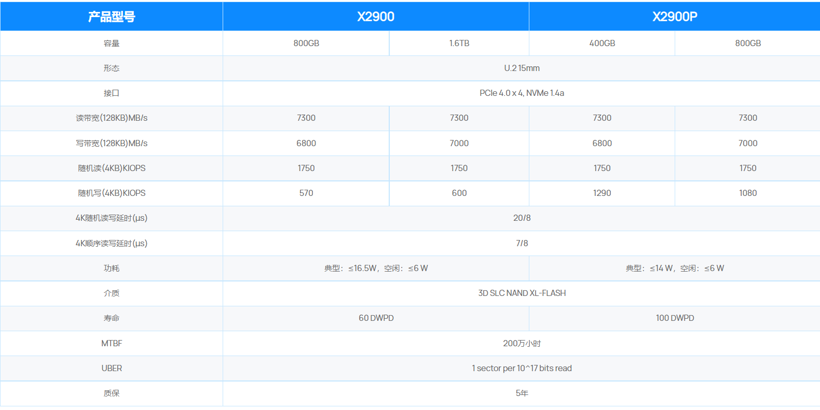Click the 20/8 latency value
Image resolution: width=820 pixels, height=410 pixels.
pyautogui.click(x=522, y=218)
